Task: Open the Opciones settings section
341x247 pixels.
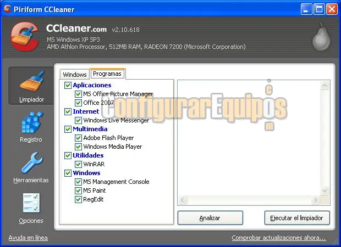Action: (x=31, y=208)
